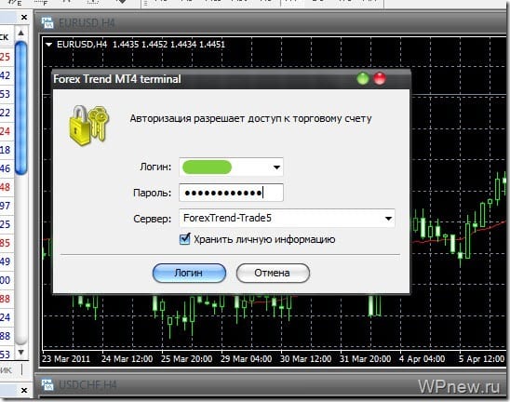Expand the Сервер ForexTrend-Trade5 dropdown

click(x=388, y=219)
